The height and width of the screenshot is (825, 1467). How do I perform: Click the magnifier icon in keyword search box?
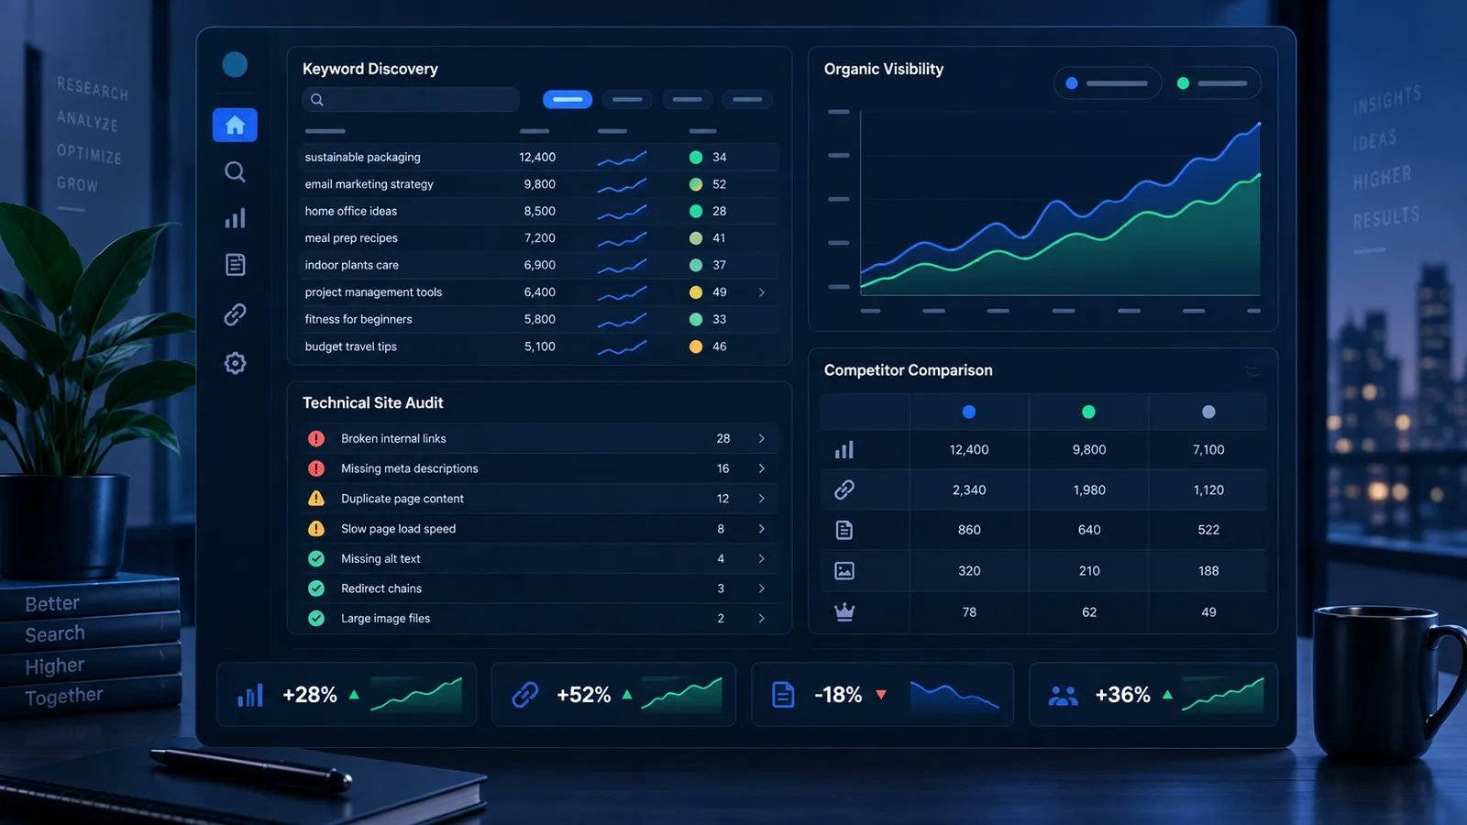pos(317,99)
